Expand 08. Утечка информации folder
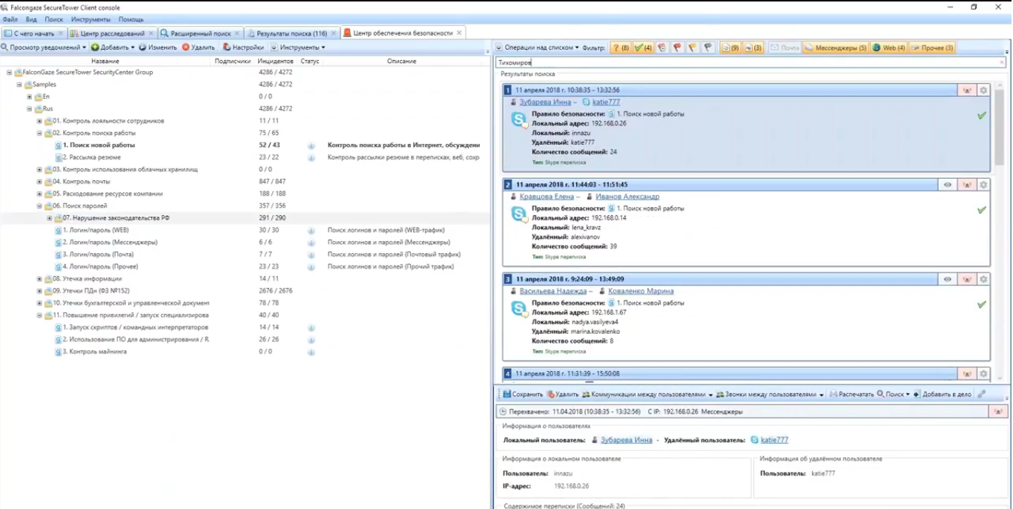 40,279
